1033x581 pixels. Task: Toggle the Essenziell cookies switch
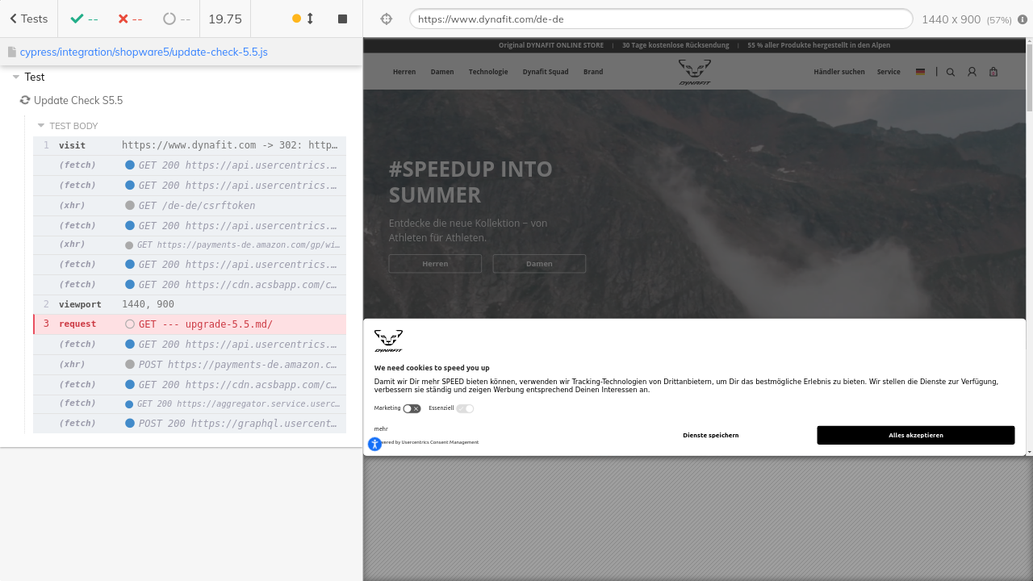[x=465, y=409]
